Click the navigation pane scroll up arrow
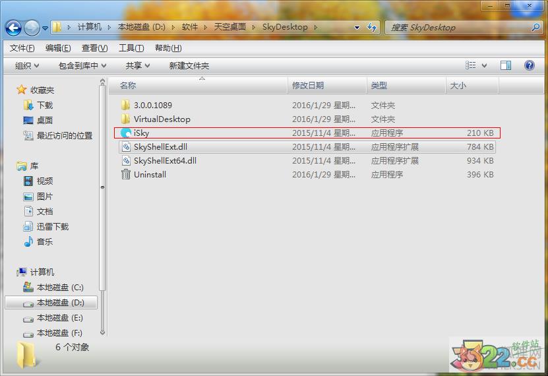This screenshot has height=376, width=548. pos(102,82)
